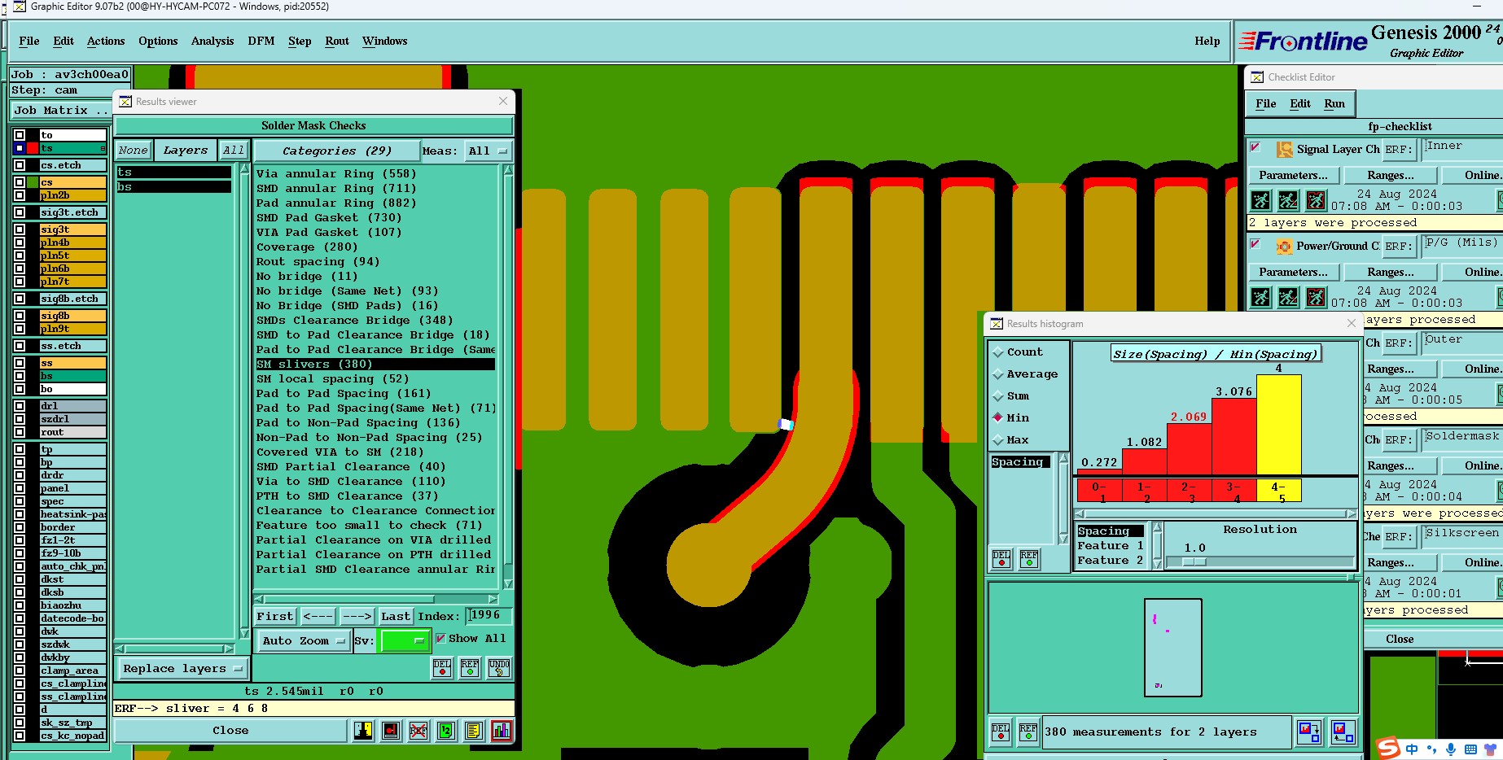Screen dimensions: 1503x760
Task: Click the second run icon under Signal Layer check
Action: click(1288, 200)
